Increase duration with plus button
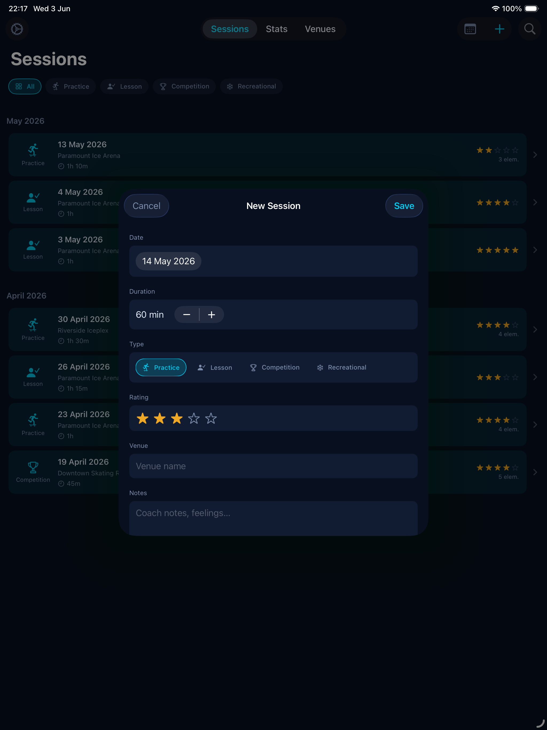The width and height of the screenshot is (547, 730). click(x=212, y=314)
